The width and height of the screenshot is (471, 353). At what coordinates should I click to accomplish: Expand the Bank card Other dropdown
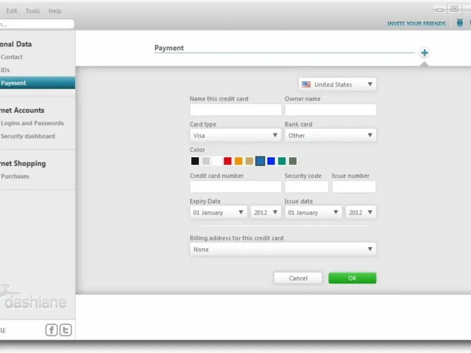330,135
